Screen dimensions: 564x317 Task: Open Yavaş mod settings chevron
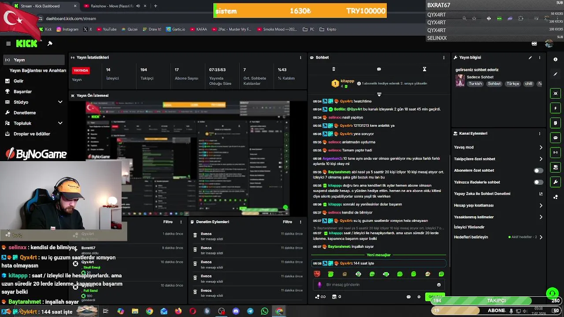pyautogui.click(x=541, y=147)
